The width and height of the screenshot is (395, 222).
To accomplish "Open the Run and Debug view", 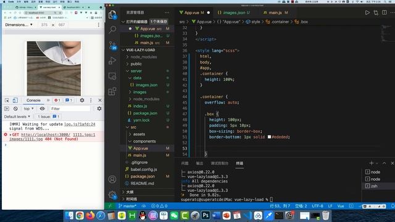I will (x=112, y=60).
